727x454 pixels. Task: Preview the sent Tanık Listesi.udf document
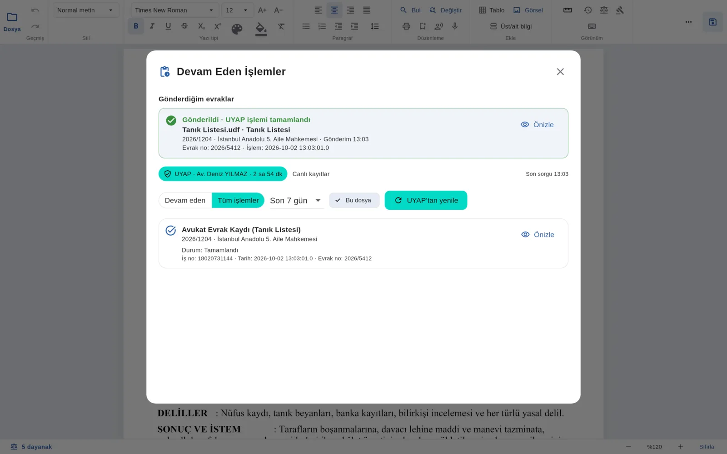point(537,124)
